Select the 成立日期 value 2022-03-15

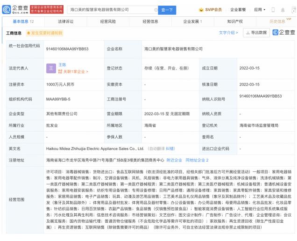(x=249, y=68)
